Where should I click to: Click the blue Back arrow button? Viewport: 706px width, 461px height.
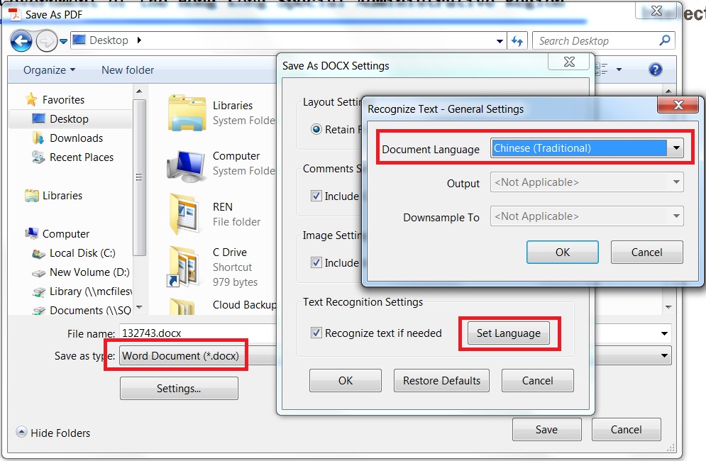click(21, 41)
